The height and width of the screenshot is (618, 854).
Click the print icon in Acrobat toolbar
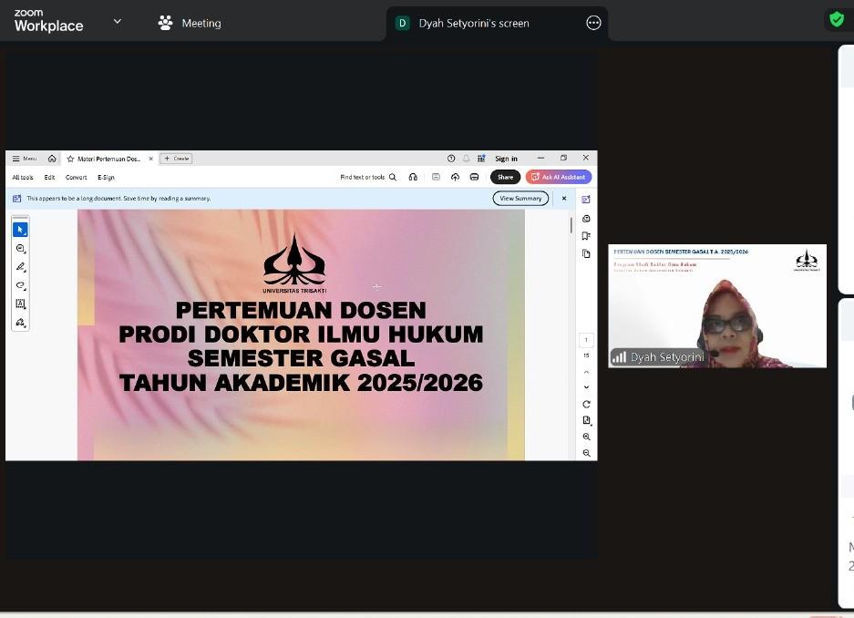474,177
